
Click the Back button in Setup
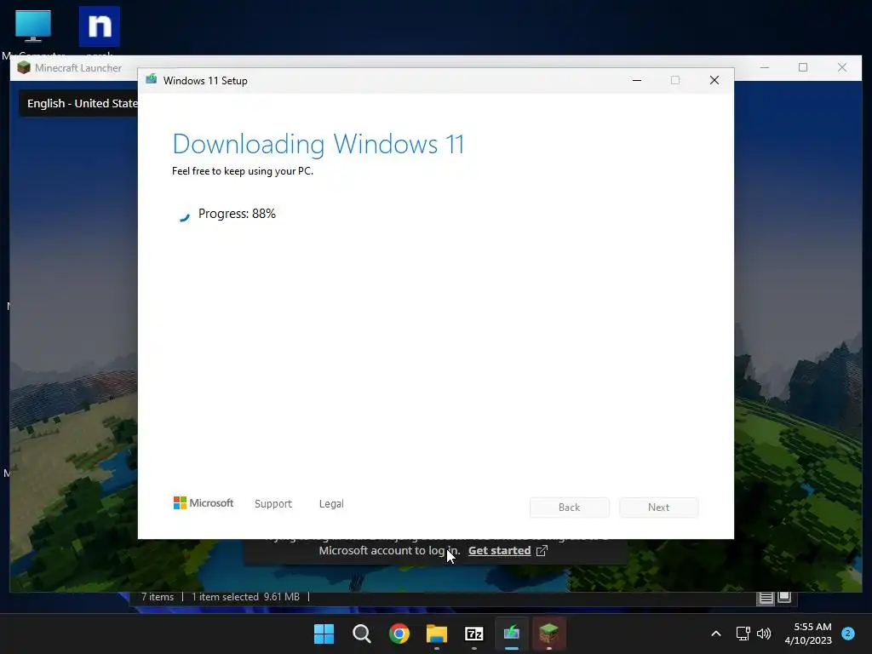(569, 508)
